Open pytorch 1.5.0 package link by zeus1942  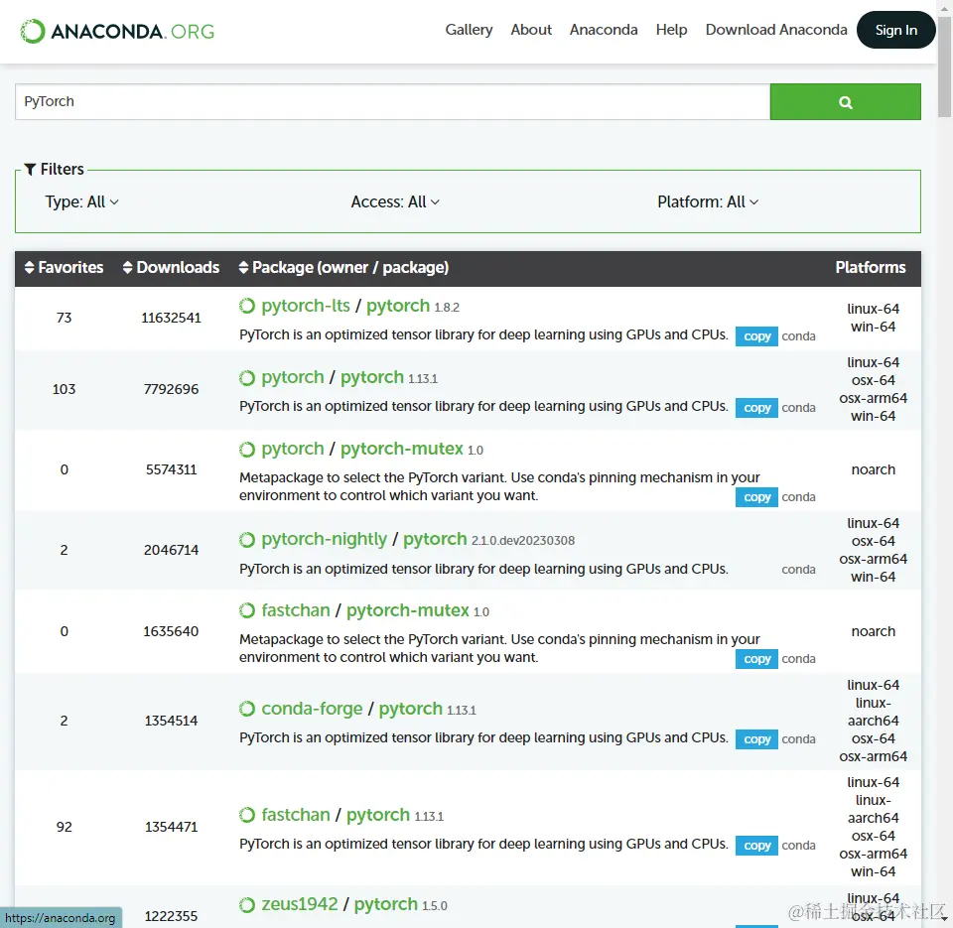[x=386, y=905]
